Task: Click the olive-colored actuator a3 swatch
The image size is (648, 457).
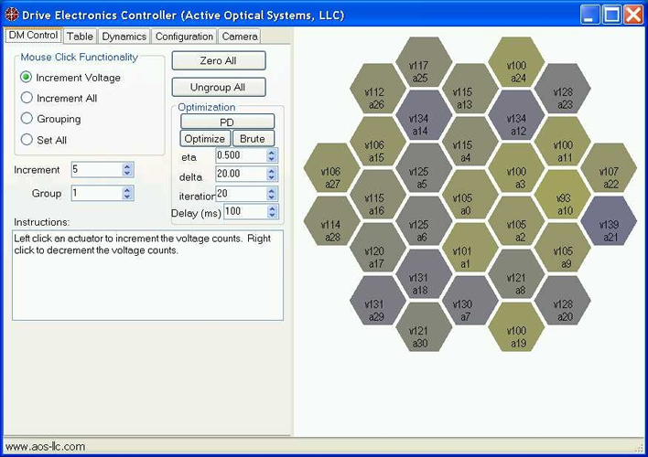Action: click(x=516, y=177)
